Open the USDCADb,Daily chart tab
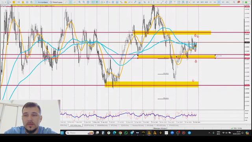This screenshot has width=252, height=142. pyautogui.click(x=75, y=125)
